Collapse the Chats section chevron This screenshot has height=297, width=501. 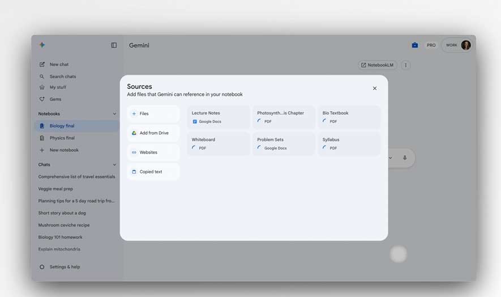coord(114,165)
